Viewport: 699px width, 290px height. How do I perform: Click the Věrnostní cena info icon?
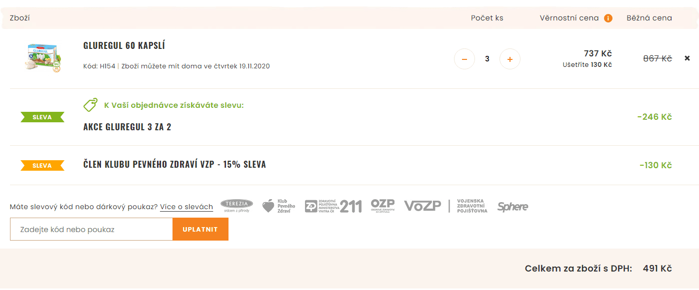point(608,18)
